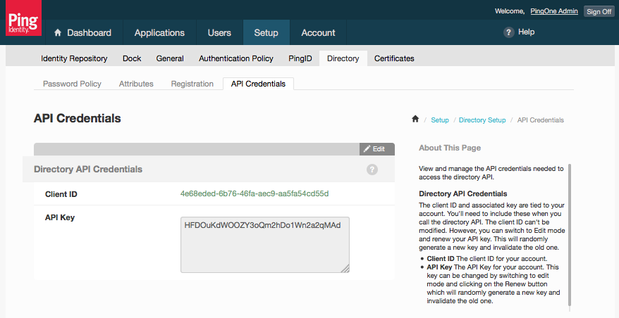
Task: Click the Sign Off button
Action: coord(599,11)
